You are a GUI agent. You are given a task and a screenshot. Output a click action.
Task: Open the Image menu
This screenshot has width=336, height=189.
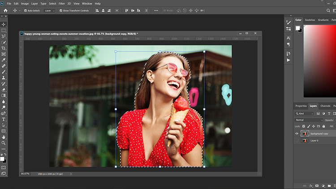[25, 4]
